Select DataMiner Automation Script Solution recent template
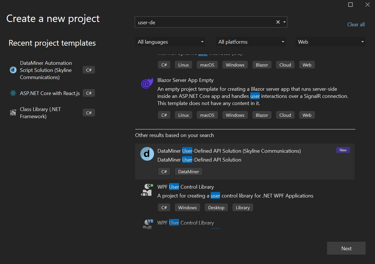 pyautogui.click(x=52, y=70)
